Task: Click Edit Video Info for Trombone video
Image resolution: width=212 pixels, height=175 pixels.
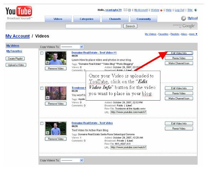Action: coord(179,88)
